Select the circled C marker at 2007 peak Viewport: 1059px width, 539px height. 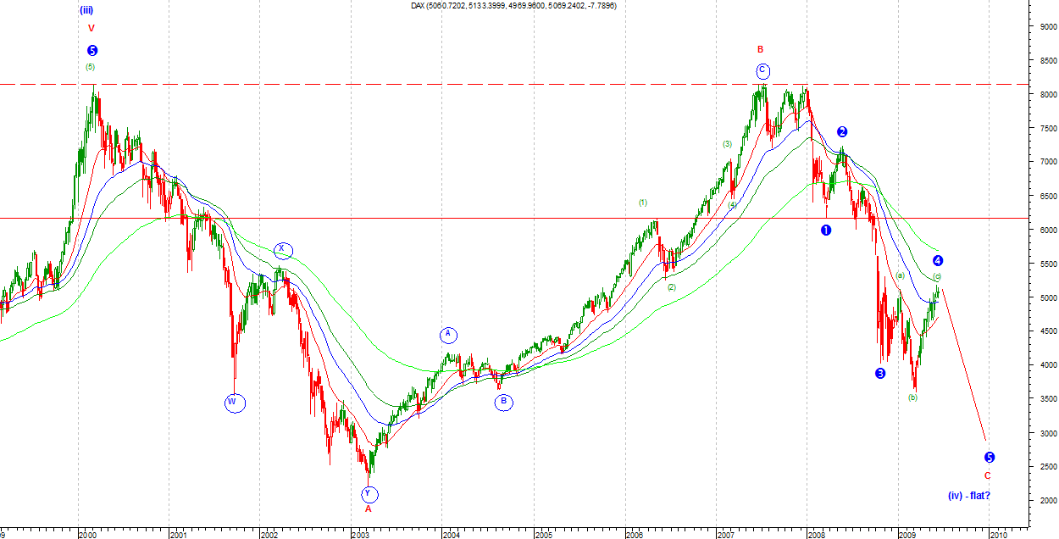click(762, 70)
